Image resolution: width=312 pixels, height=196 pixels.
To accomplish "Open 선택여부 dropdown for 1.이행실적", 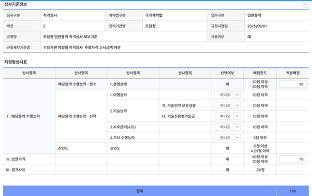I will (227, 94).
